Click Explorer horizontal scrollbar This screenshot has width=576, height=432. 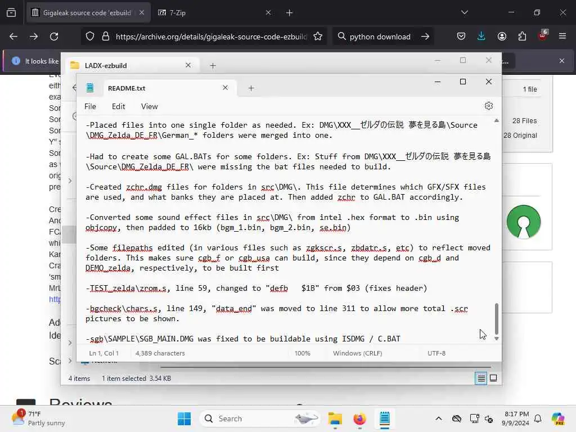(x=325, y=367)
